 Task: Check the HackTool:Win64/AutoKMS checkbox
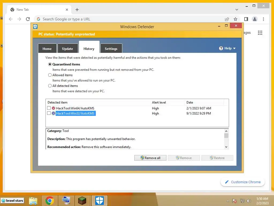(x=49, y=108)
